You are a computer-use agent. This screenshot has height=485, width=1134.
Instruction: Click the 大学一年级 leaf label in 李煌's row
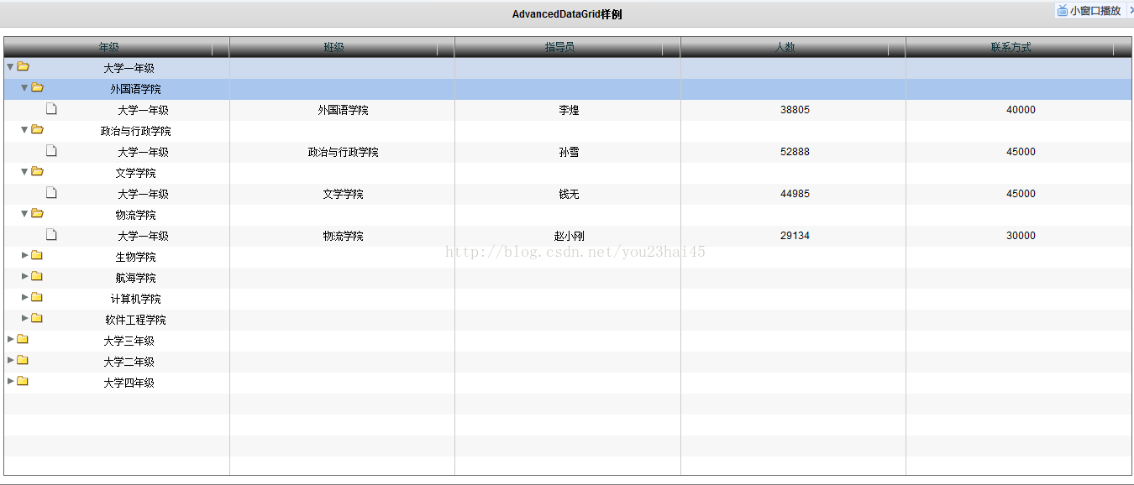[144, 110]
